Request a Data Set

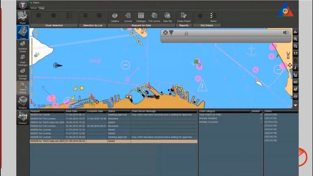click(x=167, y=18)
